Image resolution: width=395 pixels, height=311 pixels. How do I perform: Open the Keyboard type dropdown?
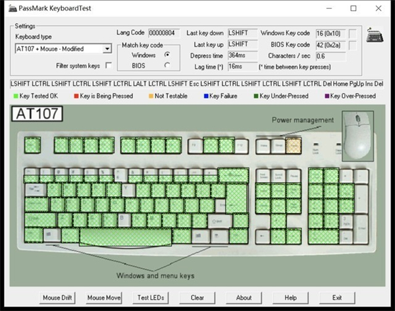pyautogui.click(x=107, y=49)
